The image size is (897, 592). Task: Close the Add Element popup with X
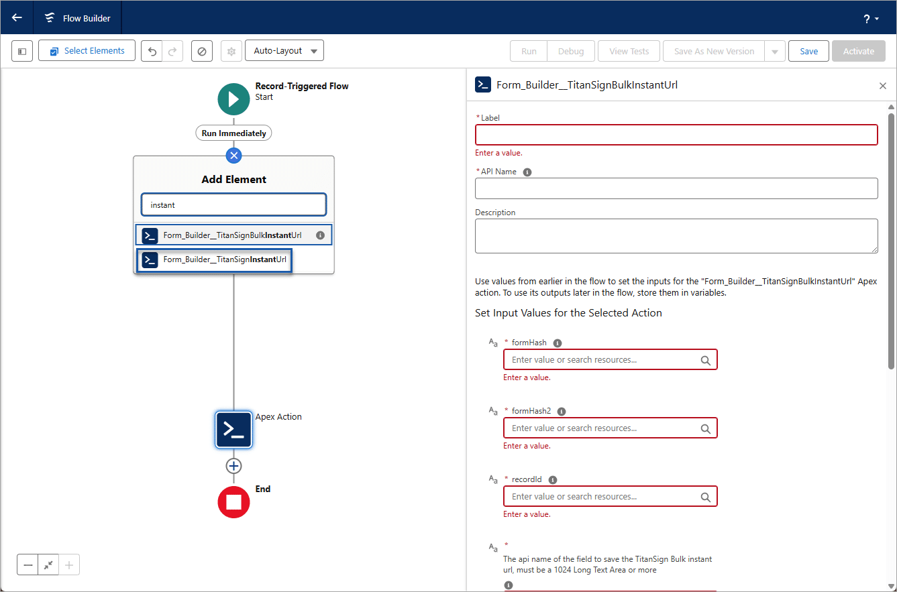[x=233, y=156]
